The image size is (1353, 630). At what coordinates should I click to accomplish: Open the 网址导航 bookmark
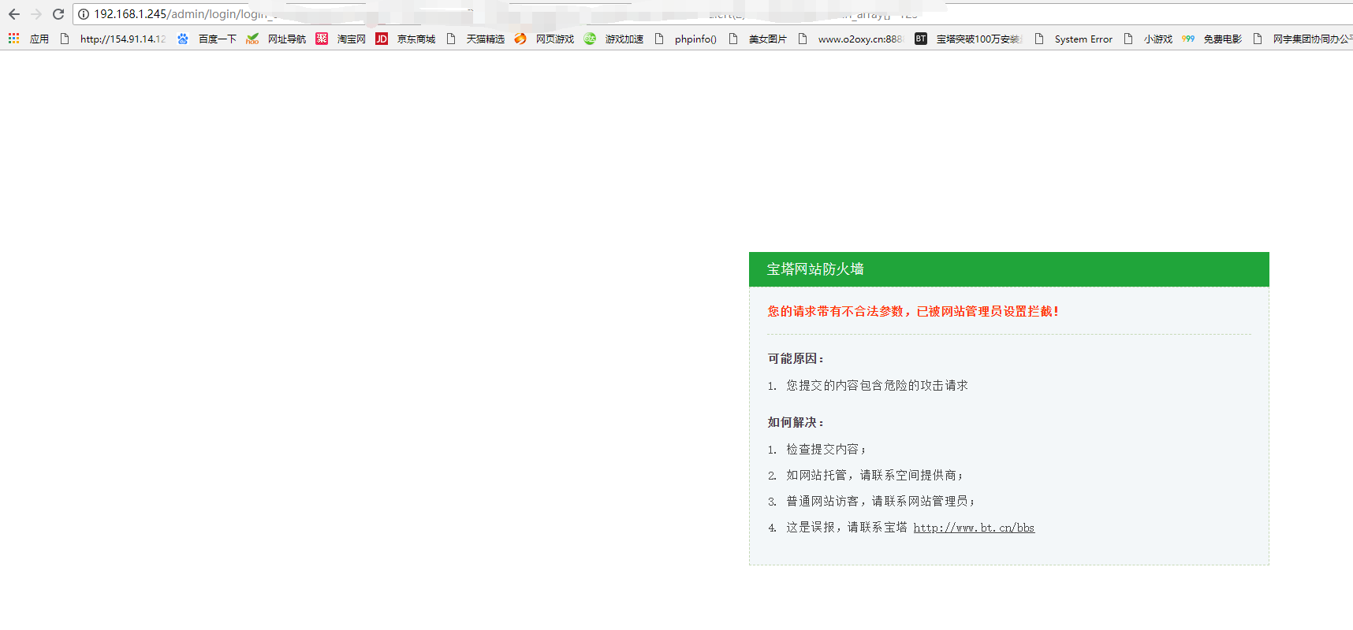point(287,39)
